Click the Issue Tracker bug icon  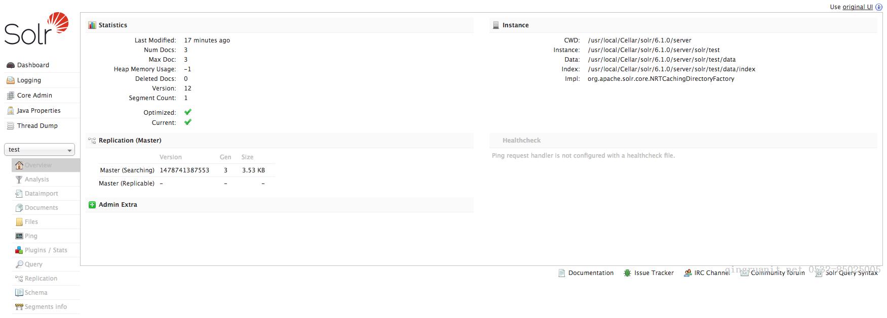pyautogui.click(x=627, y=273)
